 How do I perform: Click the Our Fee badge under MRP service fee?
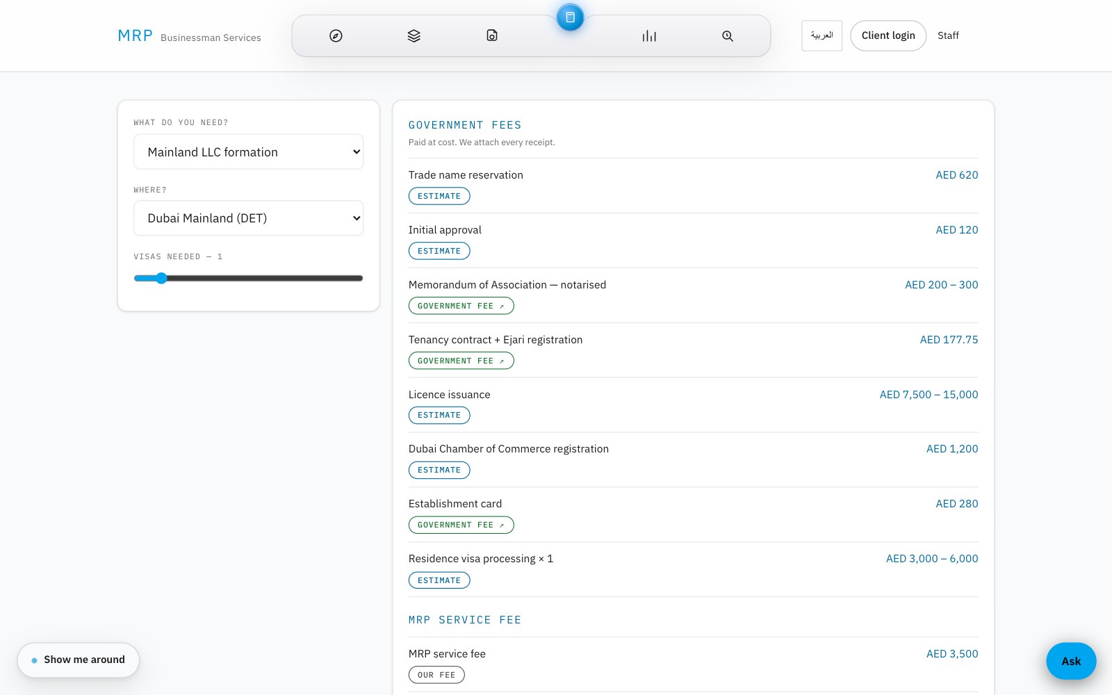coord(436,675)
